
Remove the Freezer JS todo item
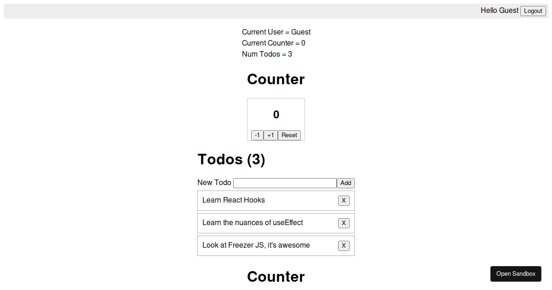click(x=344, y=246)
